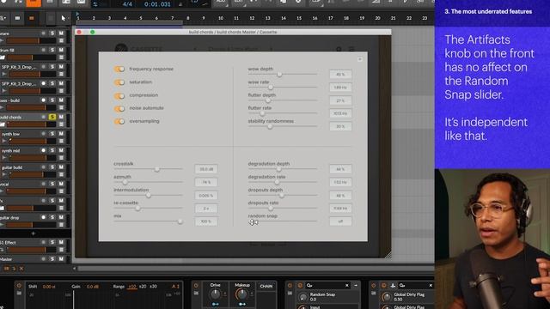Viewport: 550px width, 309px height.
Task: Open the folder icon under the Drive device power button
Action: click(196, 293)
